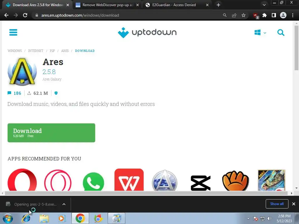Expand the ares-2-5-8.exe download options chevron
The image size is (299, 224).
(64, 204)
